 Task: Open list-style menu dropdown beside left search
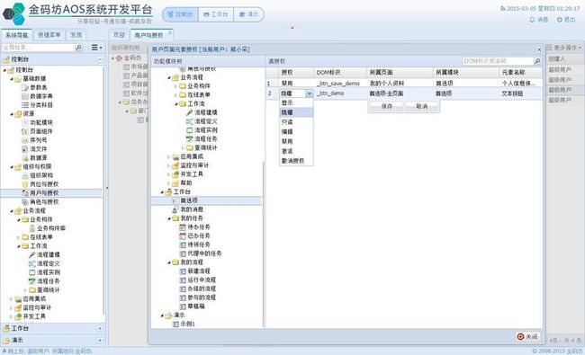click(x=96, y=48)
